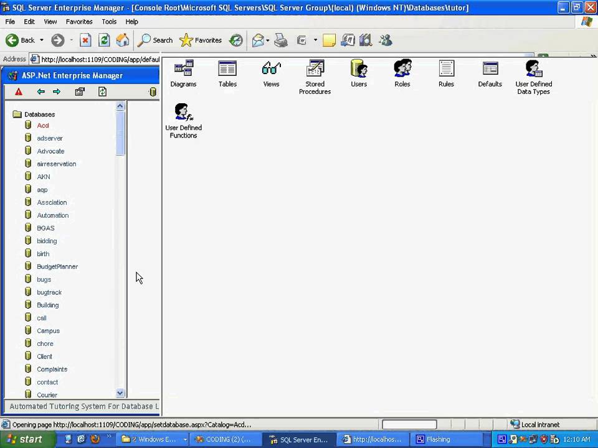
Task: Click the browser Back button
Action: (20, 40)
